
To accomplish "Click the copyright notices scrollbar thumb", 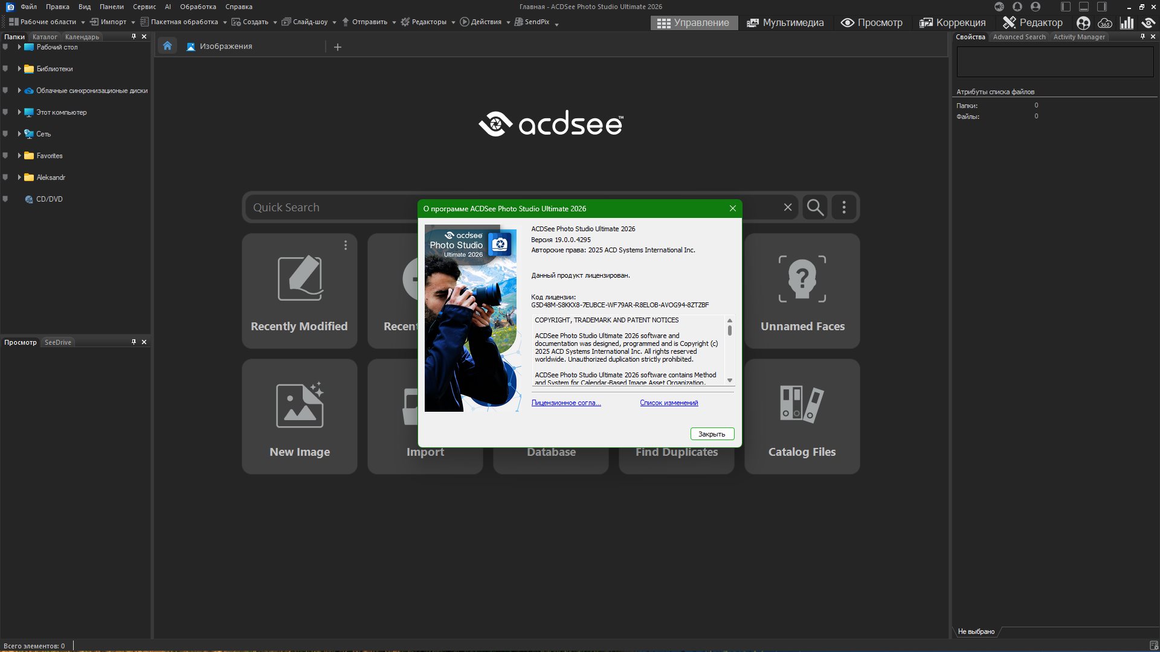I will click(730, 330).
